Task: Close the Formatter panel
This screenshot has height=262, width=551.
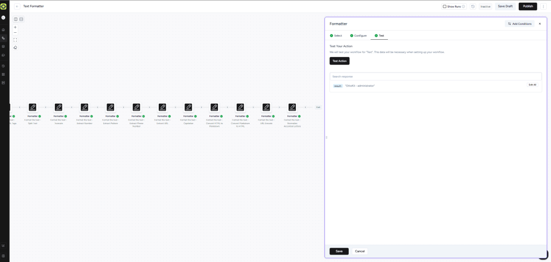Action: (540, 24)
